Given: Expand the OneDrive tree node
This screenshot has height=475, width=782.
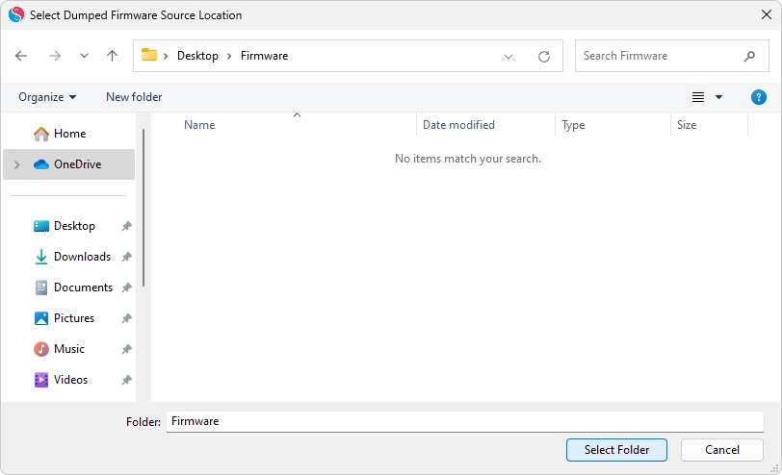Looking at the screenshot, I should coord(17,164).
